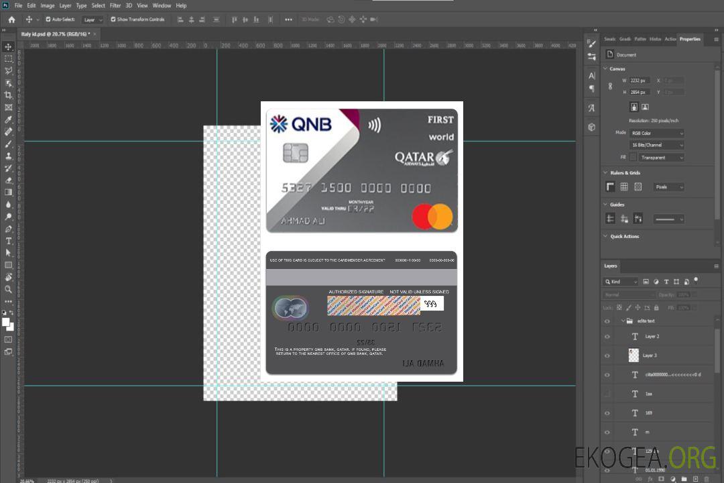Open the Paragraph panel icon

(x=591, y=89)
